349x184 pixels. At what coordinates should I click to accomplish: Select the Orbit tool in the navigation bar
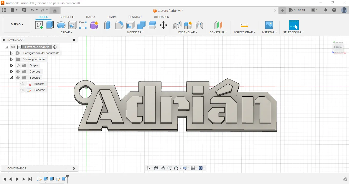coord(148,168)
